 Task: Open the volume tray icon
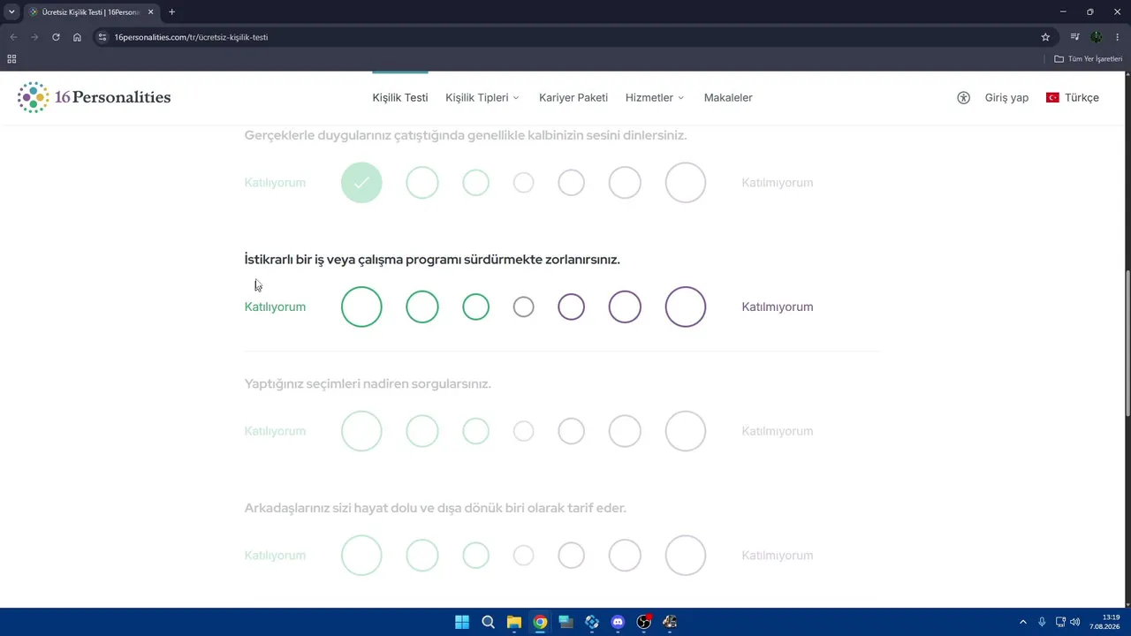point(1075,622)
